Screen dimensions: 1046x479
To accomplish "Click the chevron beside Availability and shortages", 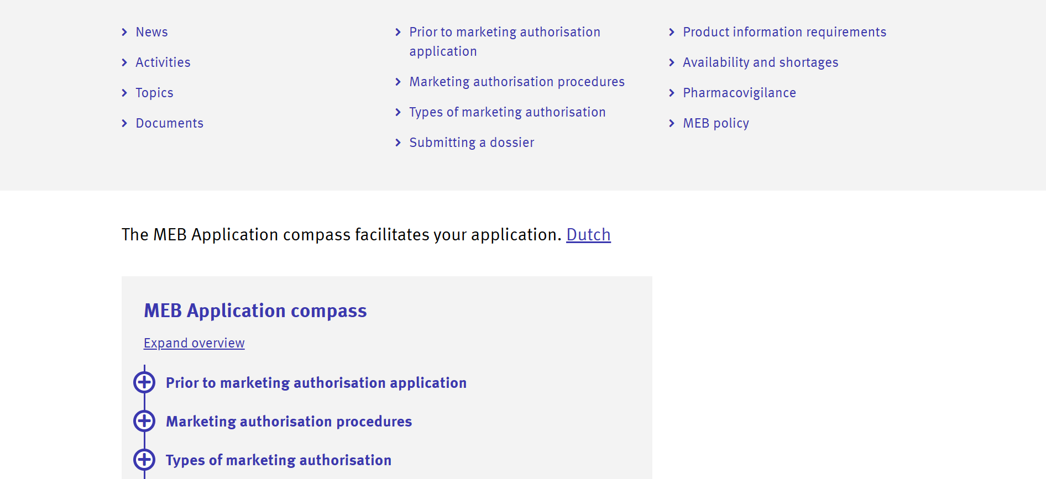I will [x=672, y=62].
